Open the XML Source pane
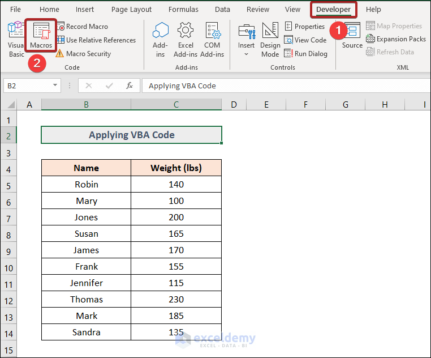 pos(352,36)
